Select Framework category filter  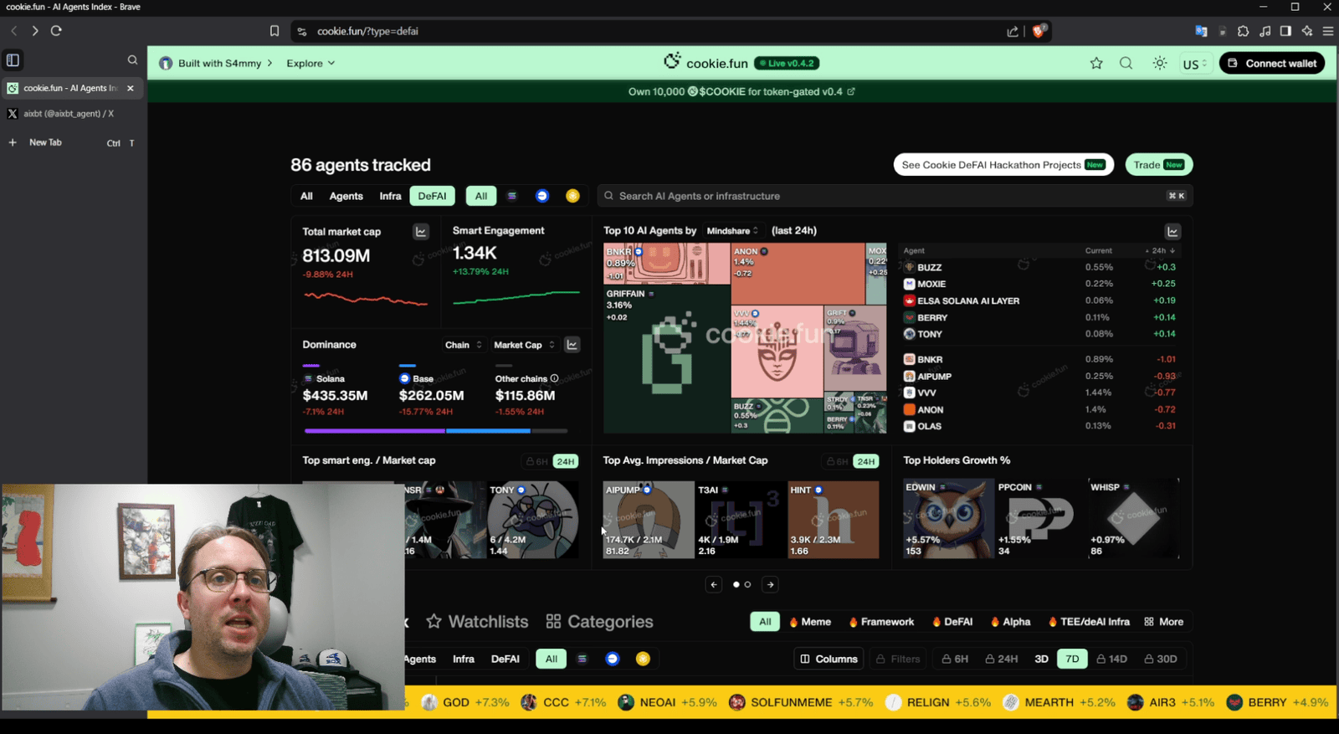[881, 622]
